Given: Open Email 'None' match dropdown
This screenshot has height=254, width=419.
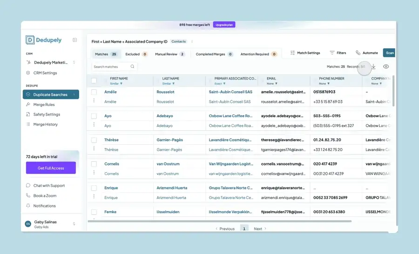Looking at the screenshot, I should click(272, 84).
